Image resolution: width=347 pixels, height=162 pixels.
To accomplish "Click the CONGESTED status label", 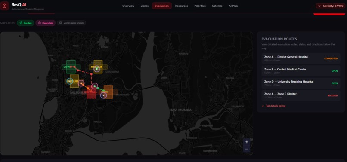I will click(331, 58).
